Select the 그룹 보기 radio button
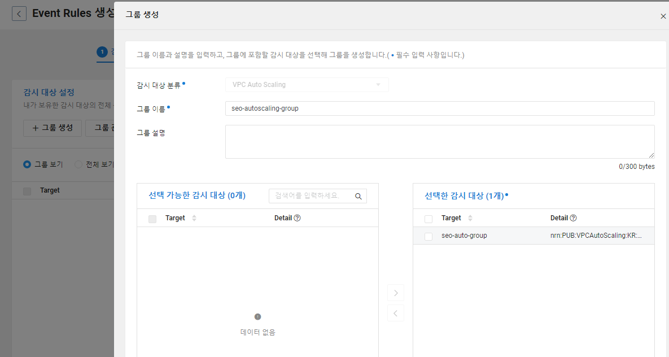Image resolution: width=669 pixels, height=357 pixels. pyautogui.click(x=27, y=164)
